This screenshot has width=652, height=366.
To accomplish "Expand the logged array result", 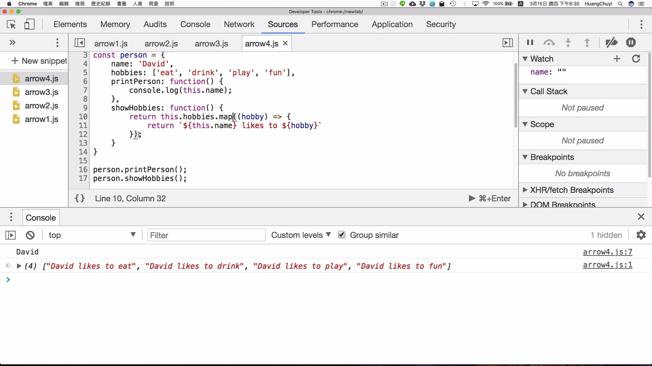I will [x=19, y=266].
